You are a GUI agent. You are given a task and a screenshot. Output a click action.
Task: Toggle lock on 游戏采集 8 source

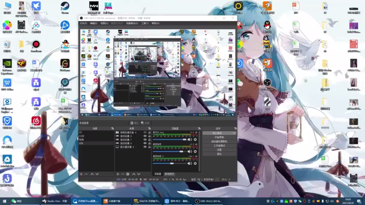(x=150, y=136)
